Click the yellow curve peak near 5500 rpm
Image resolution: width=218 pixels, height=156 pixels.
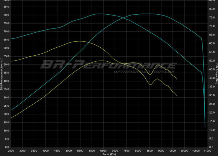coord(80,41)
